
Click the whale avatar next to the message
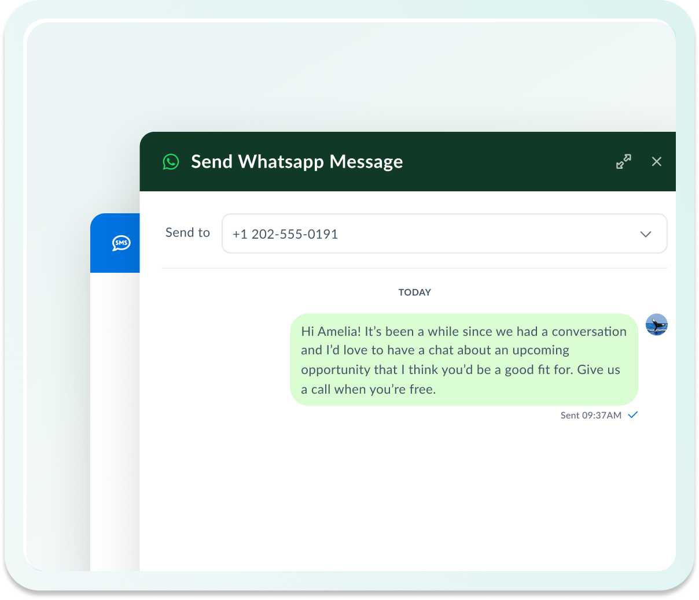(656, 325)
